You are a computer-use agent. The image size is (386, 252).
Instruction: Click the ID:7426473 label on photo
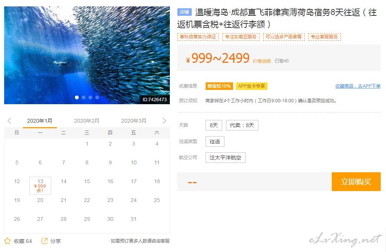pyautogui.click(x=155, y=99)
